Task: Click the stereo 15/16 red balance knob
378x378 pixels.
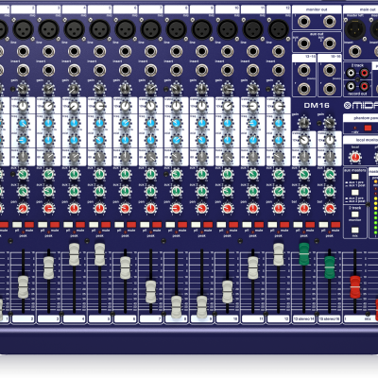Action: (x=330, y=208)
